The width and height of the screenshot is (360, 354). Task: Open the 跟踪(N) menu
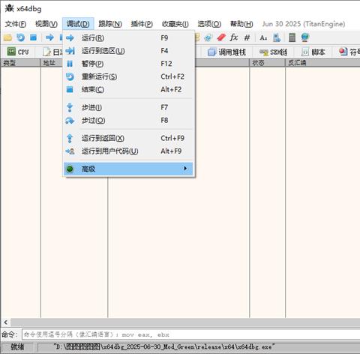coord(110,24)
